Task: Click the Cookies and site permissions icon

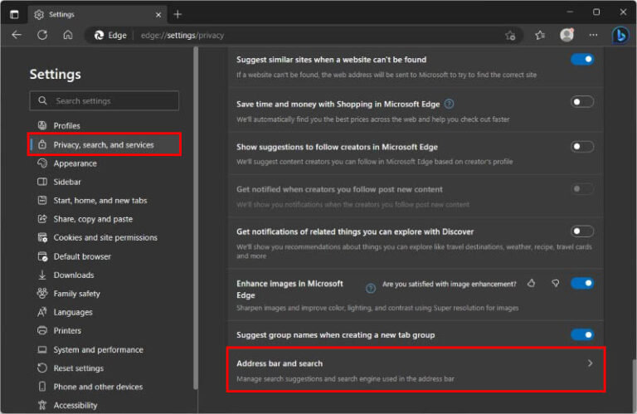Action: click(x=42, y=237)
